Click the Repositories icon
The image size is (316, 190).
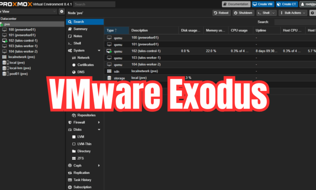pyautogui.click(x=74, y=115)
